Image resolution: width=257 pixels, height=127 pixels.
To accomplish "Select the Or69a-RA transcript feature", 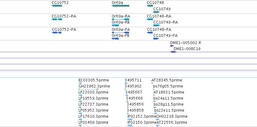I will click(x=120, y=19).
